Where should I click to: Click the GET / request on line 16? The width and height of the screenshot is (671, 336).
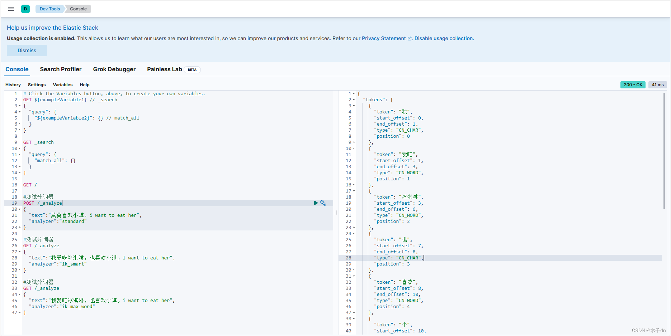click(30, 185)
